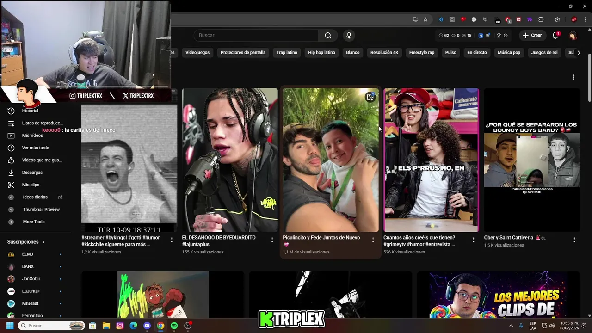Select Protectores de pantalla chip
Viewport: 592px width, 333px height.
point(243,53)
